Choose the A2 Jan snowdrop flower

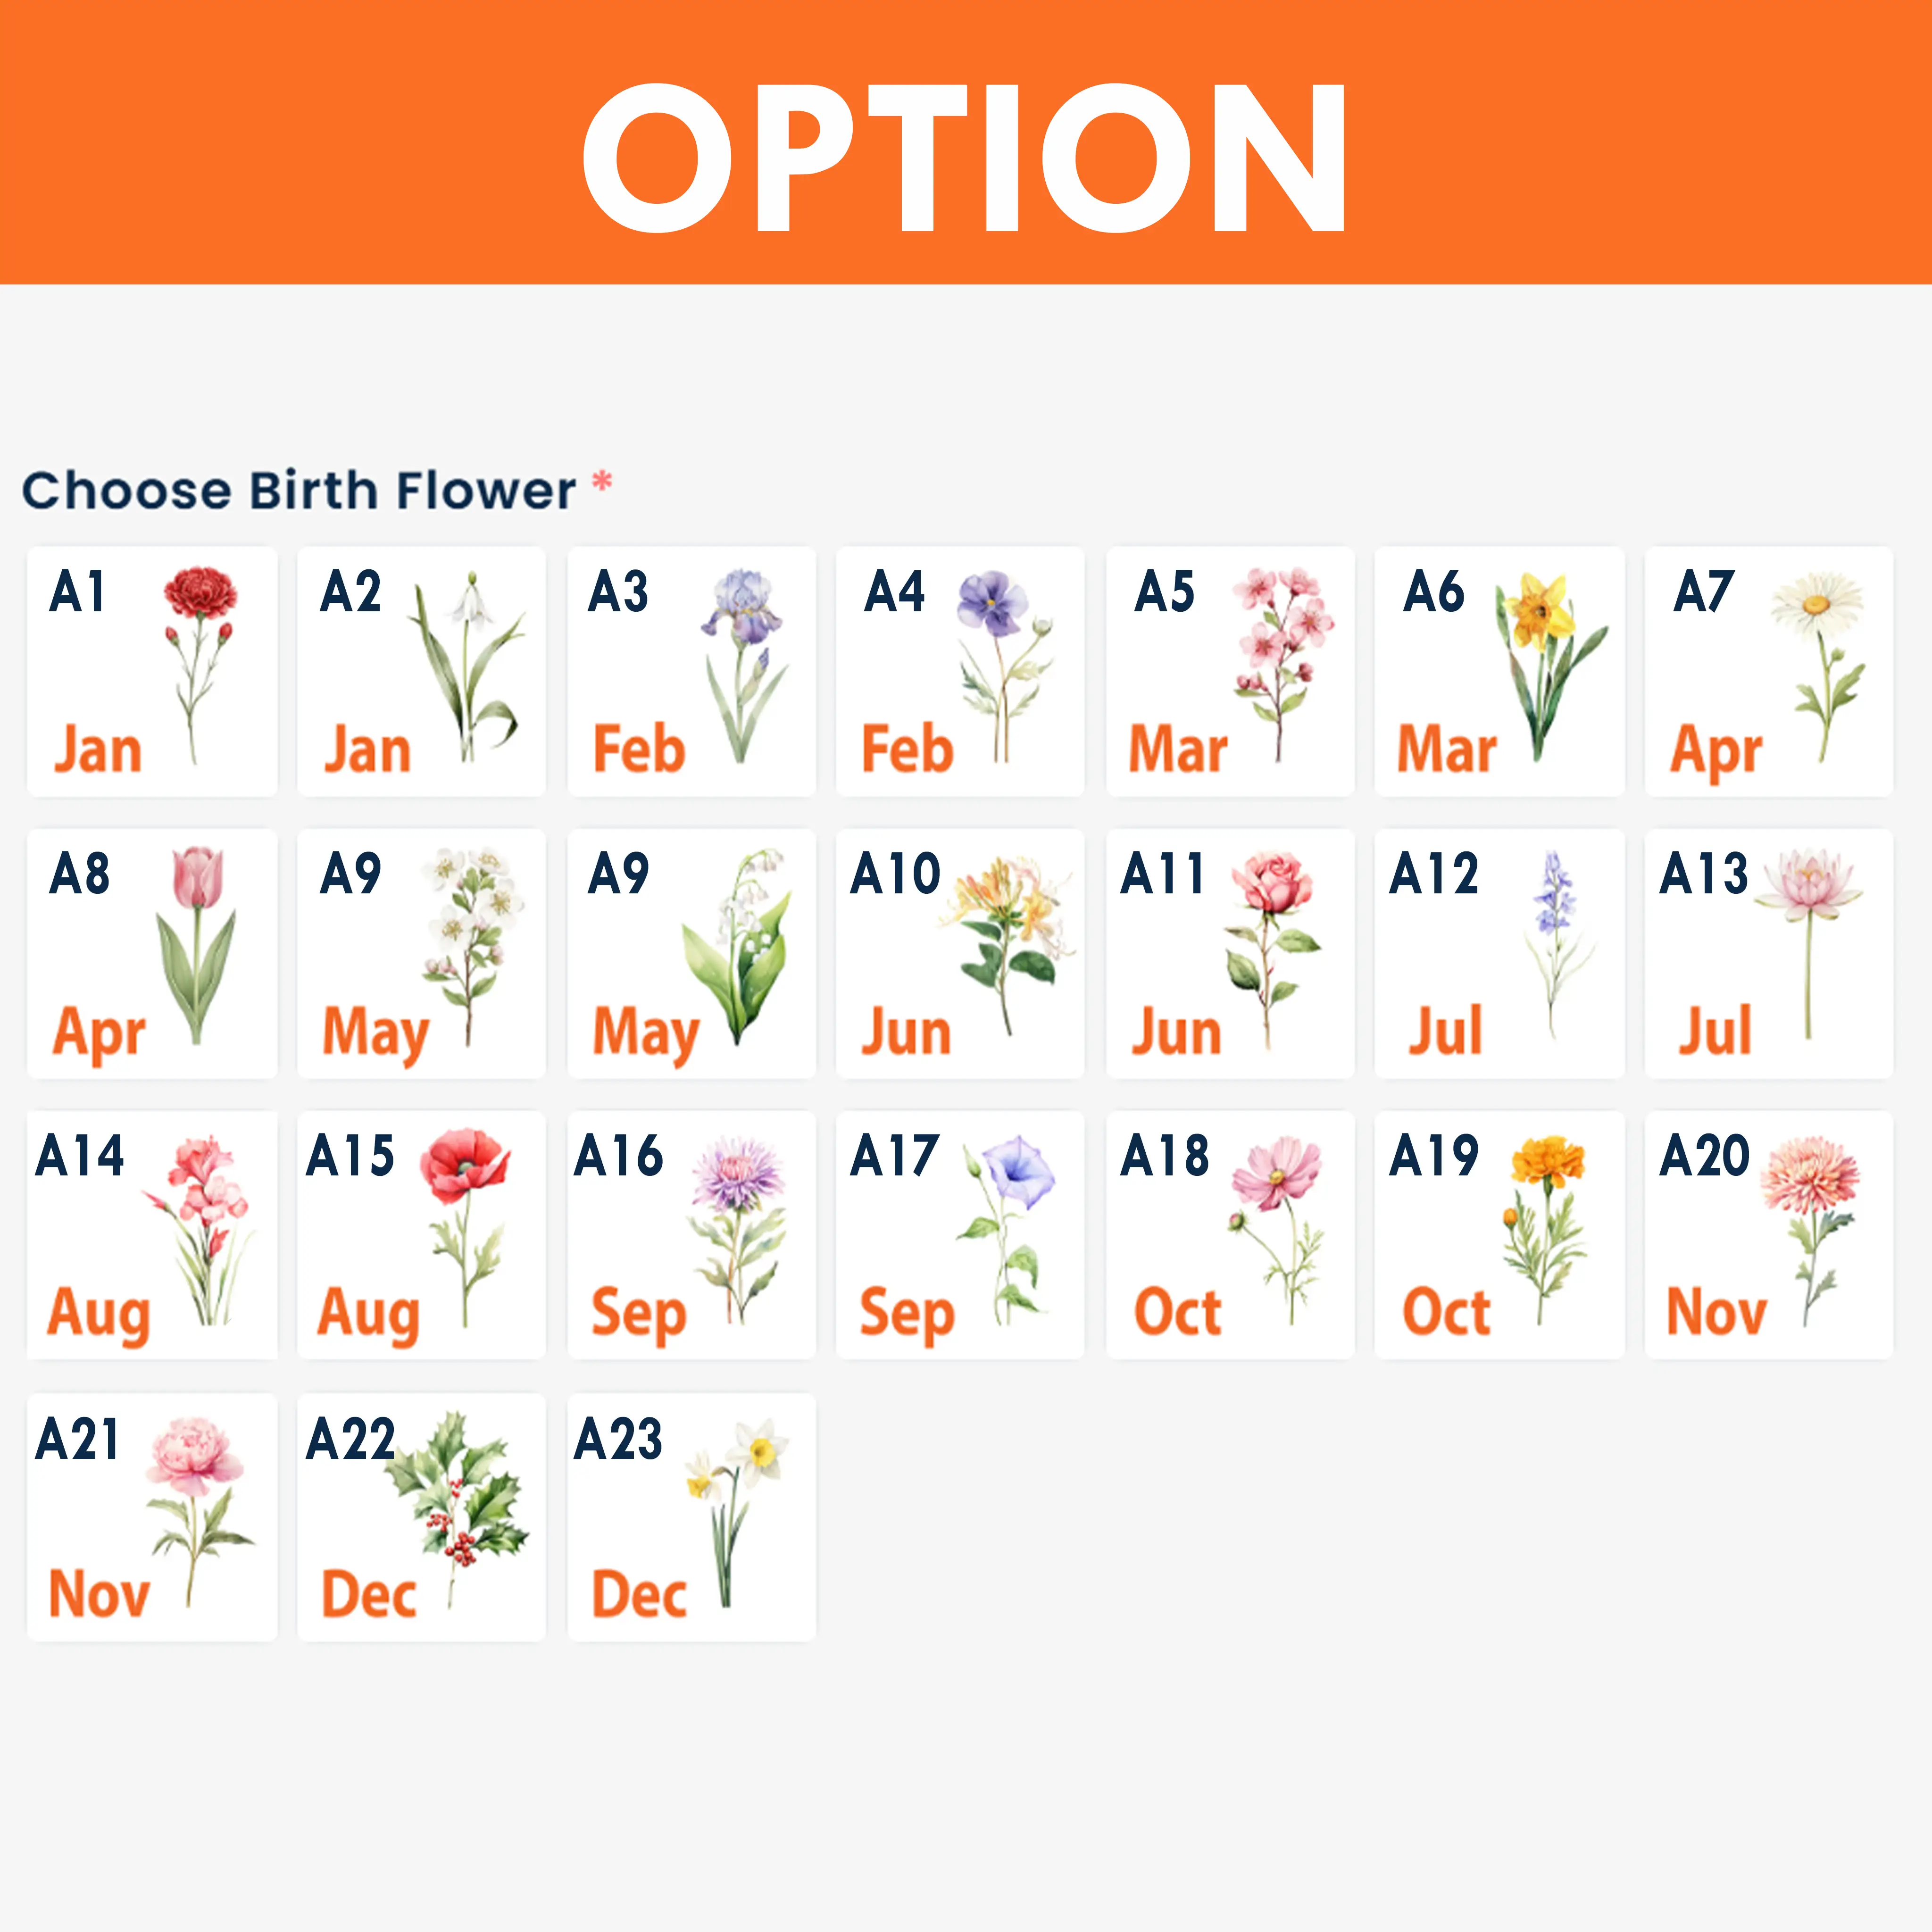click(x=421, y=671)
